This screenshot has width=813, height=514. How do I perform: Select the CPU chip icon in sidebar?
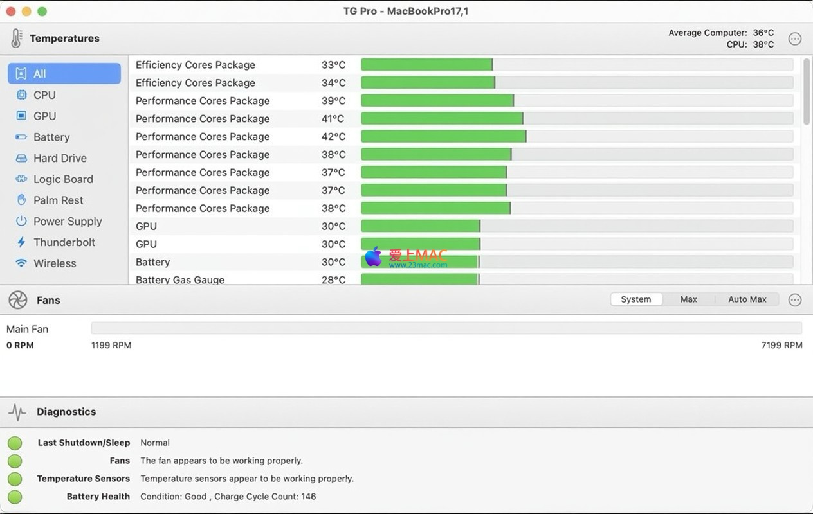21,95
